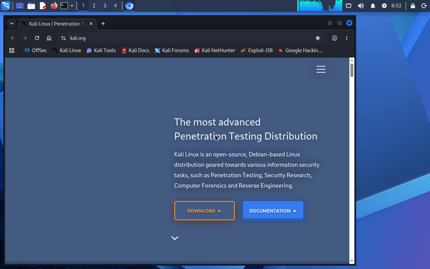This screenshot has height=269, width=430.
Task: Go forward with the browser arrow
Action: point(25,38)
